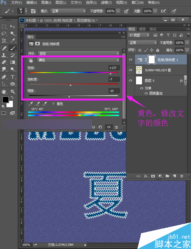Select the Path Selection tool

tap(4, 84)
